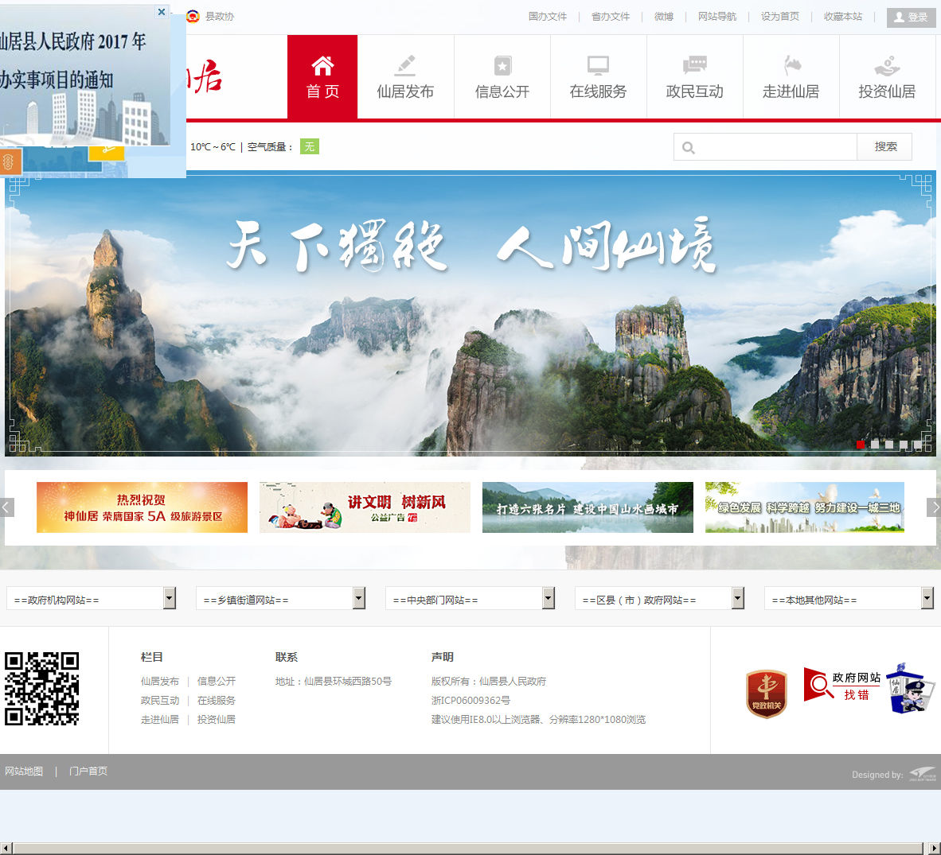Click the 登录 login button
This screenshot has height=855, width=941.
click(x=911, y=17)
